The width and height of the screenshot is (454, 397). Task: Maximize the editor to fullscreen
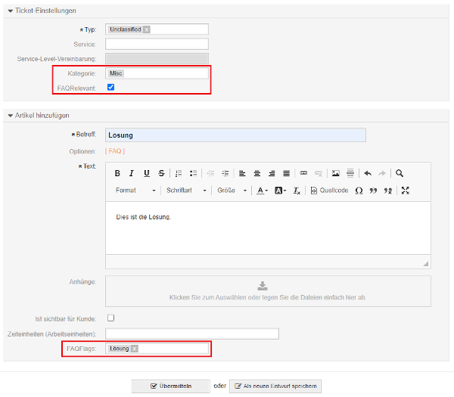pyautogui.click(x=405, y=191)
